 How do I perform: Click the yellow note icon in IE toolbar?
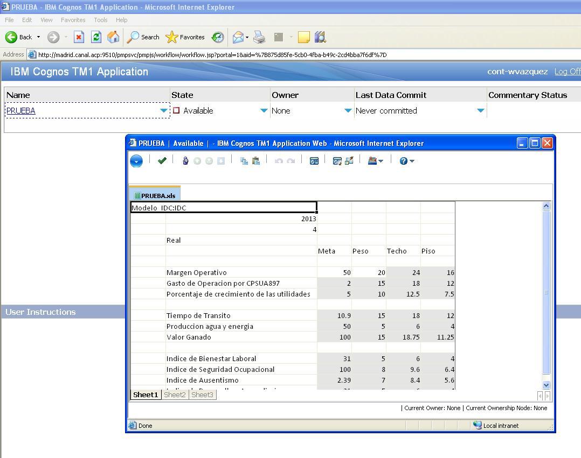[303, 37]
